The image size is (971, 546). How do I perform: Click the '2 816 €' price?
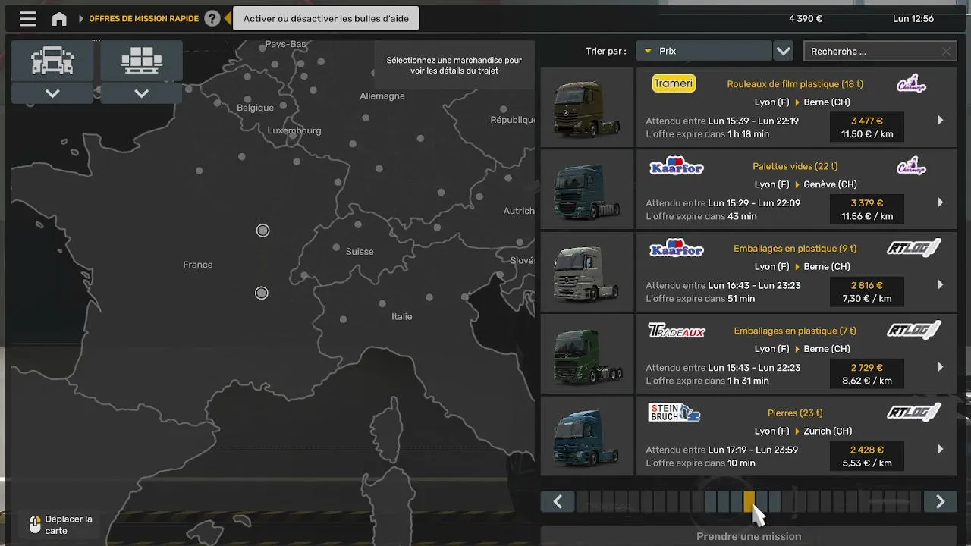(x=867, y=286)
